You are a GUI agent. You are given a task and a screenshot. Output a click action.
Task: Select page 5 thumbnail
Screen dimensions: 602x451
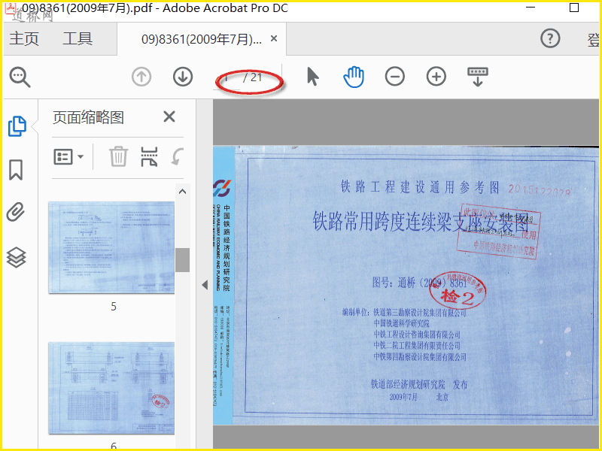[x=111, y=247]
